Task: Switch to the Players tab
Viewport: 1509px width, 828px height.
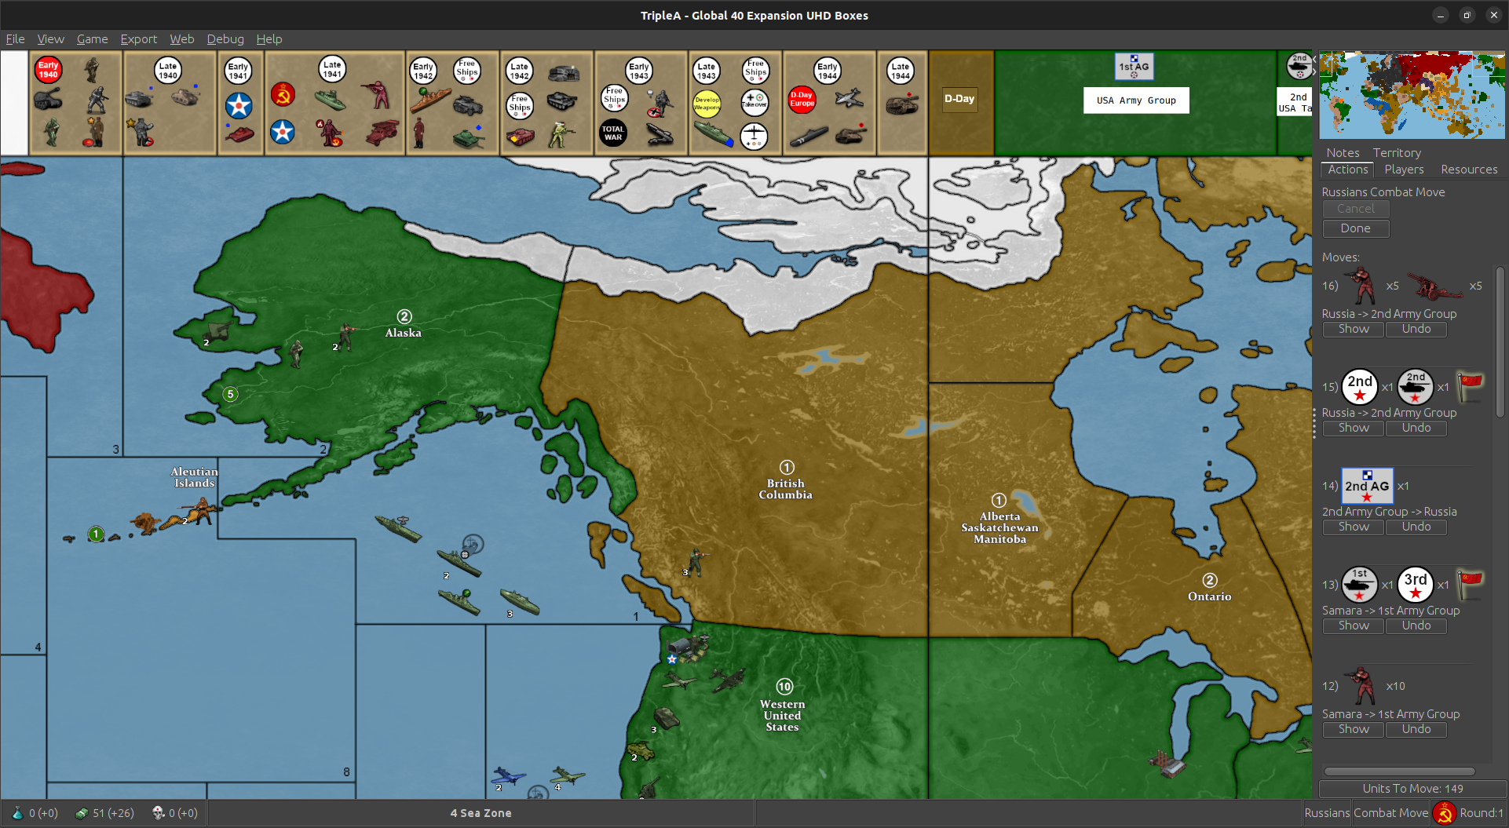Action: [1404, 170]
